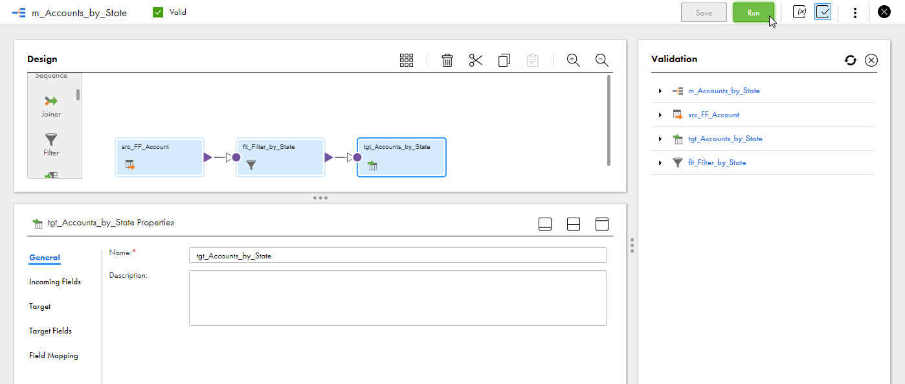
Task: Switch to split half-panel layout
Action: coord(573,224)
